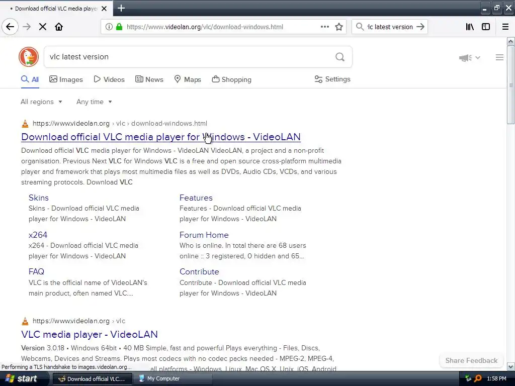The image size is (515, 386).
Task: Click vertical scrollbar thumb
Action: coord(510,85)
